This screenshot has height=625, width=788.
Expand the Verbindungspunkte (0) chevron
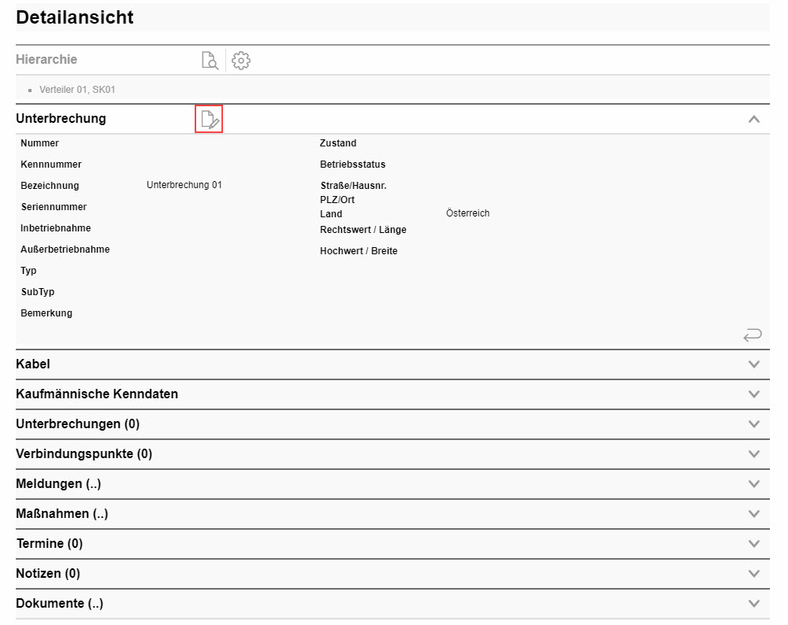pos(754,454)
